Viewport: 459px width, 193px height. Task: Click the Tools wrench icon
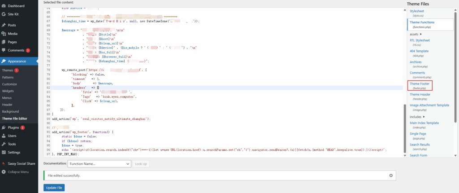coord(4,144)
